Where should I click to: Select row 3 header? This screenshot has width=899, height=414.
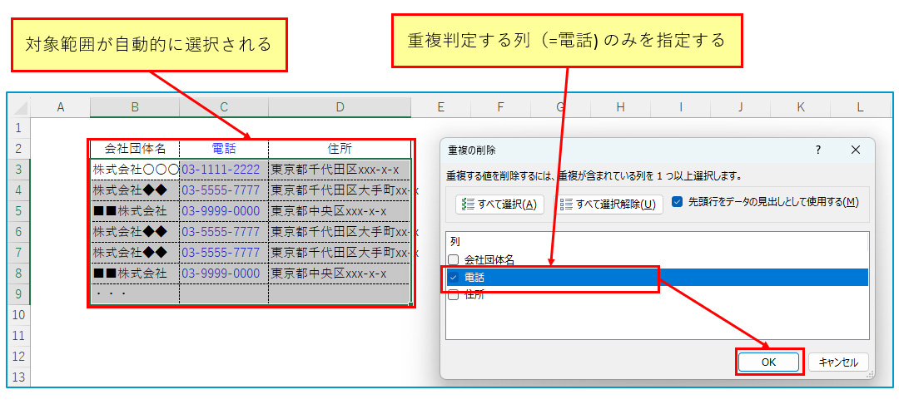(18, 170)
